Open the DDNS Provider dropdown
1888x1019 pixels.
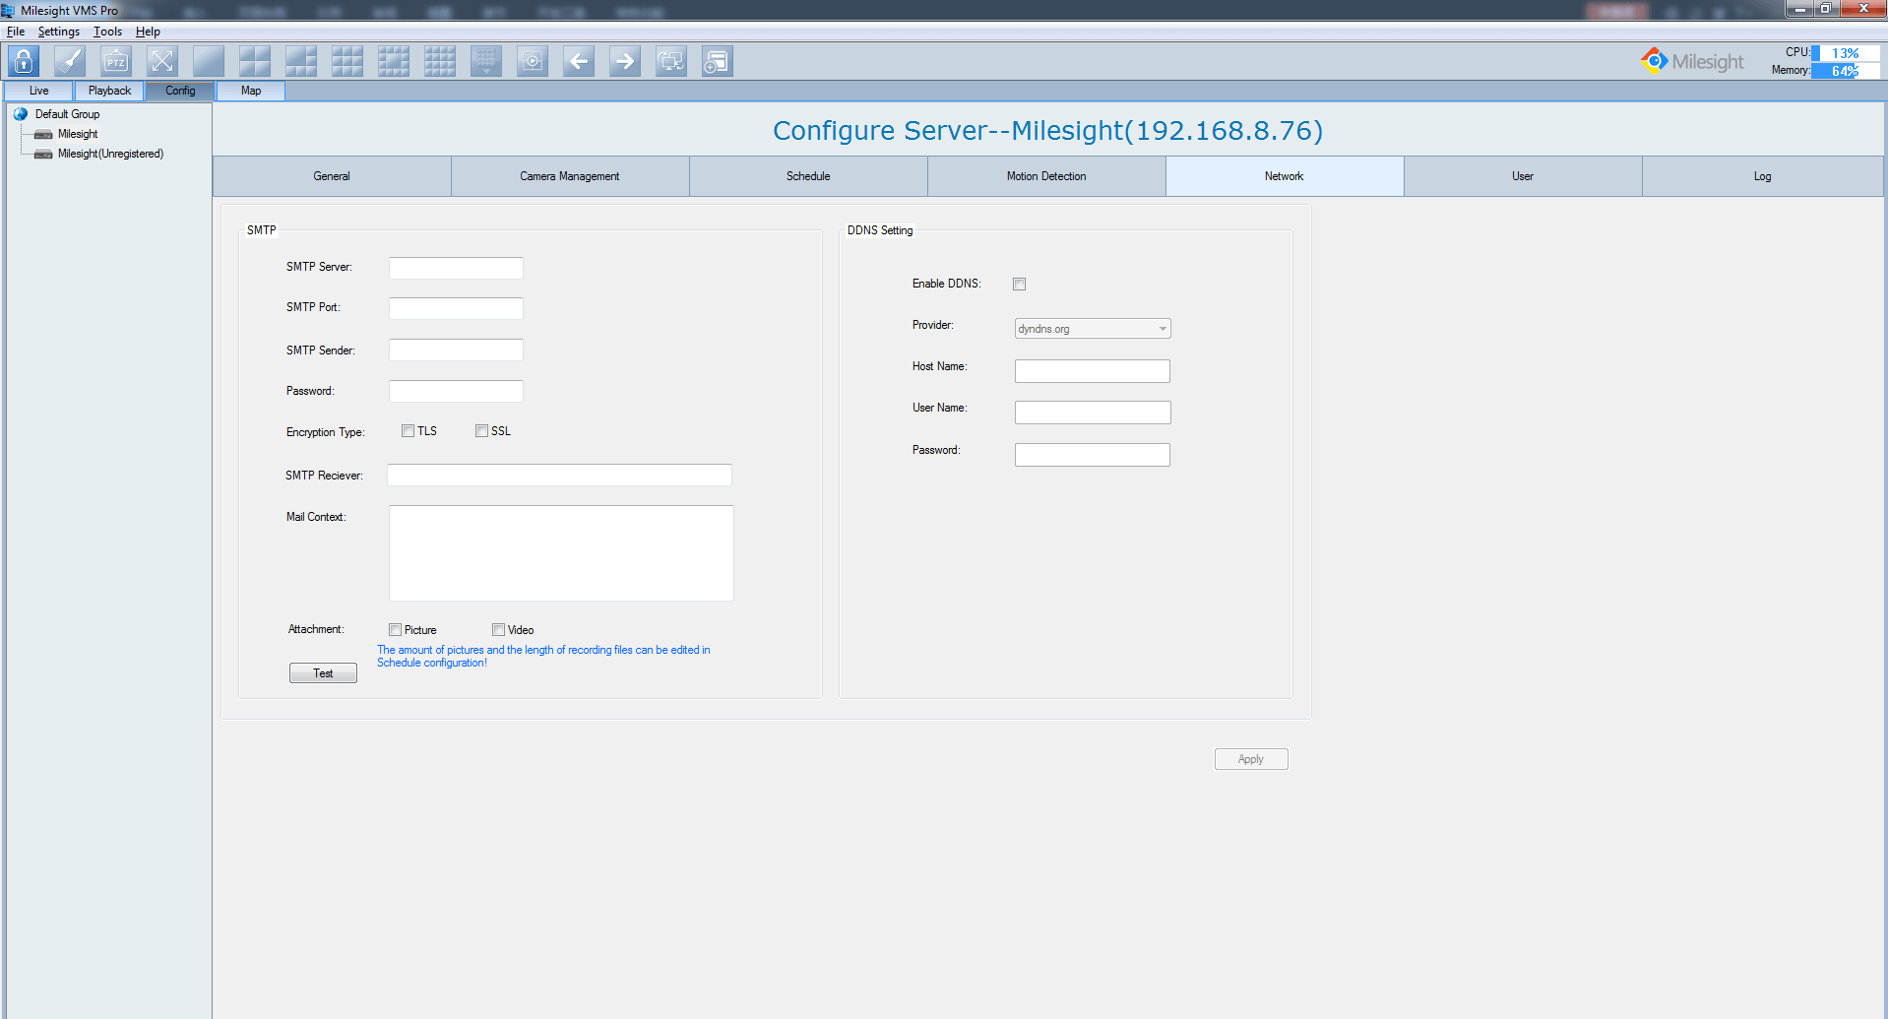1093,329
